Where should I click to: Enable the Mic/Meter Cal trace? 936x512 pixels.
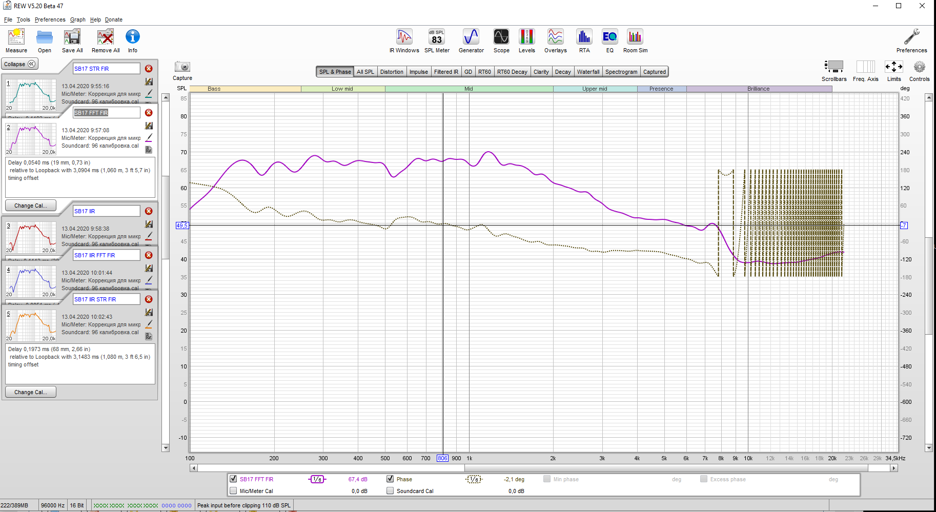pos(234,490)
